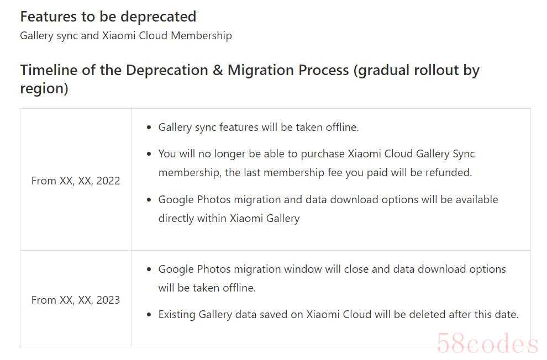Click 'will be taken offline.' in 2023 row
The image size is (547, 360).
click(207, 288)
